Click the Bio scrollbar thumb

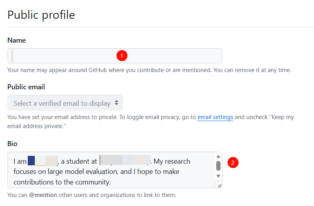tap(218, 166)
